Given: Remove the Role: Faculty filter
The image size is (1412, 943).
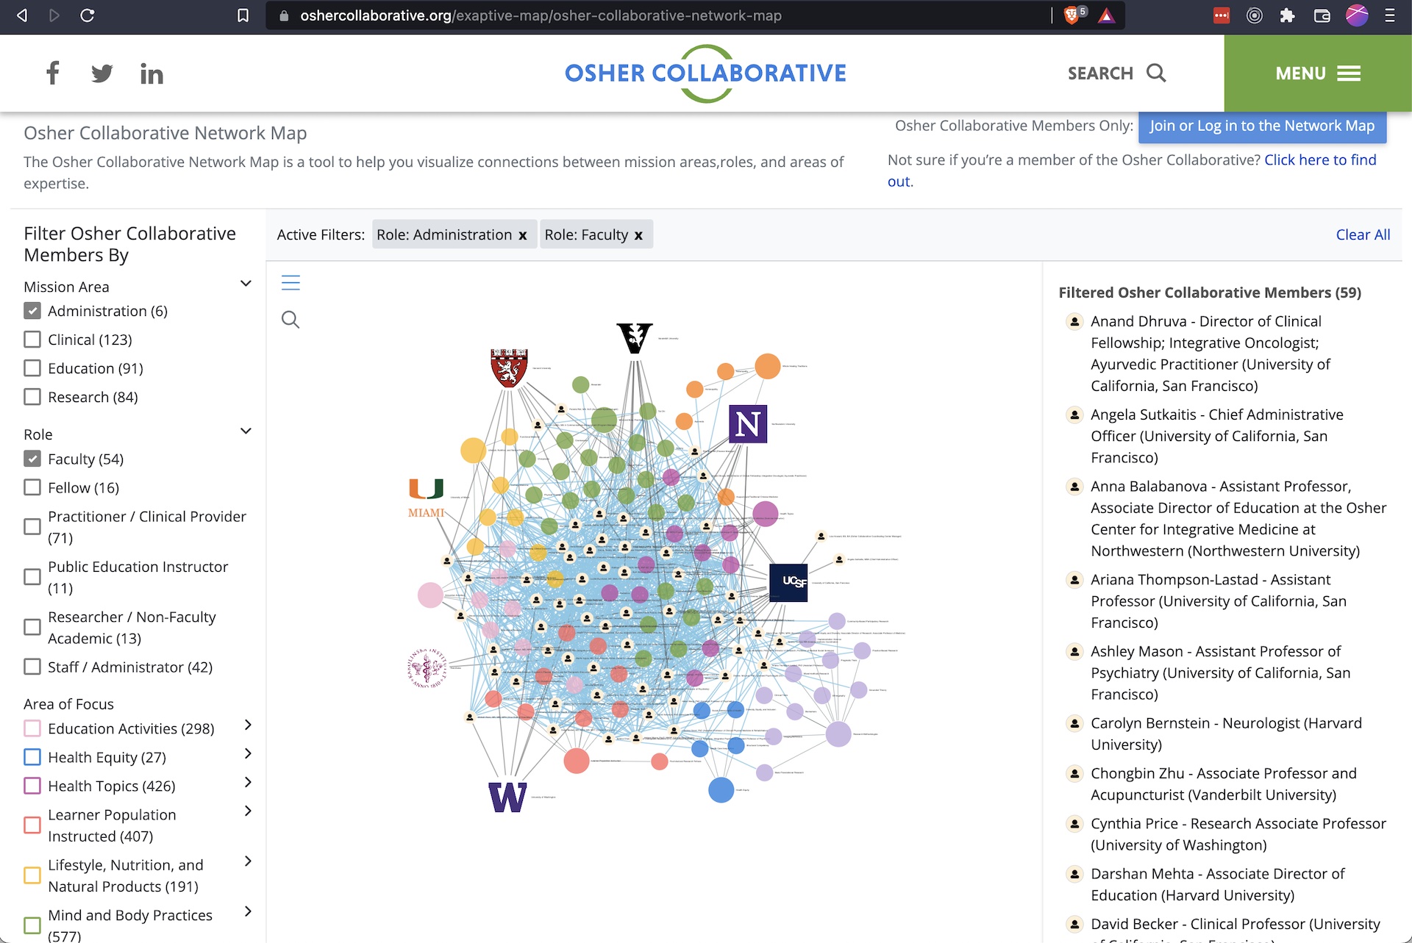Looking at the screenshot, I should [x=638, y=235].
